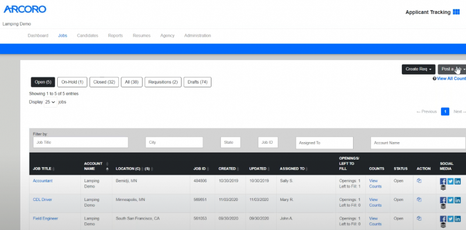This screenshot has height=230, width=466.
Task: Click page 1 pagination button
Action: click(x=445, y=112)
